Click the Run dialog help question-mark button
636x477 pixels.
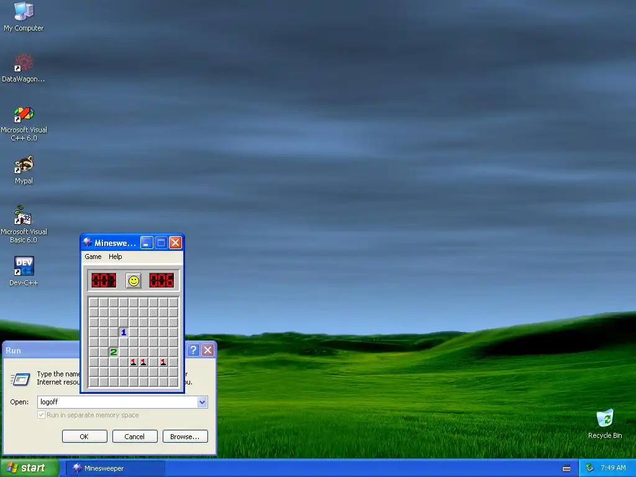(194, 350)
